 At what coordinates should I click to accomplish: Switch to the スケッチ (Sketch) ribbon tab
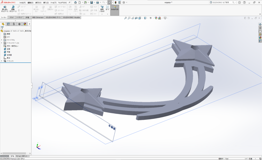[x=12, y=17]
